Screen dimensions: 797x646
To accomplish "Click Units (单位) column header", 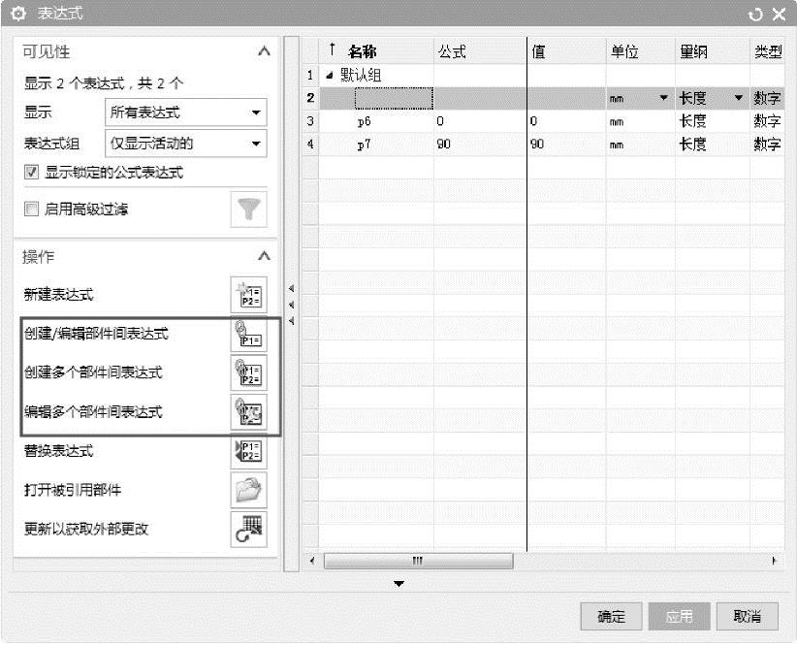I will [641, 51].
